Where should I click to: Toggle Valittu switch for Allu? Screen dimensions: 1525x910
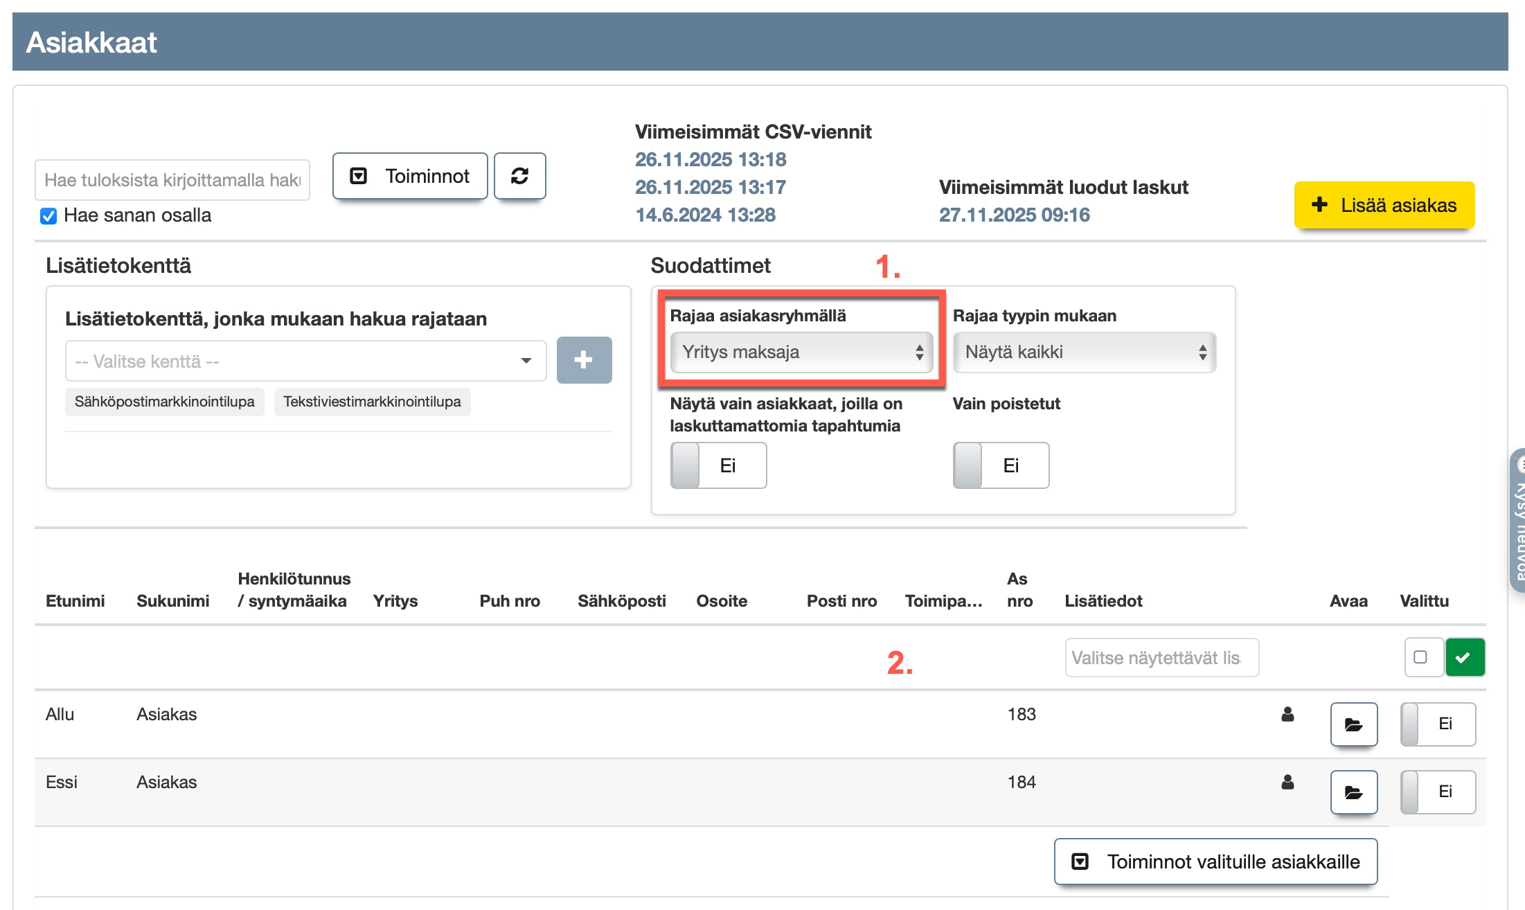pyautogui.click(x=1437, y=724)
